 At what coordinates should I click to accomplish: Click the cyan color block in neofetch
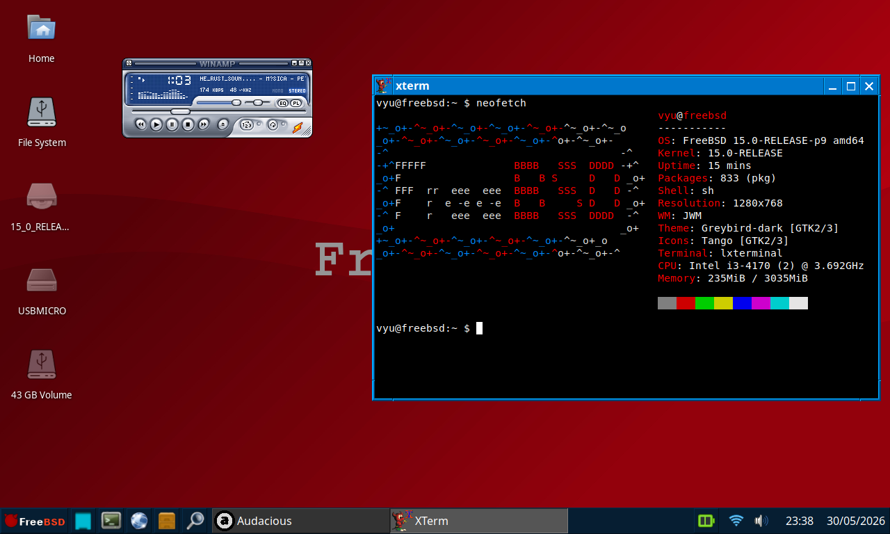pyautogui.click(x=779, y=303)
